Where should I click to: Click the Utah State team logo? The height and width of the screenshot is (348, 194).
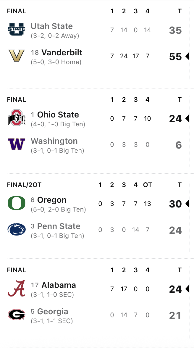17,29
